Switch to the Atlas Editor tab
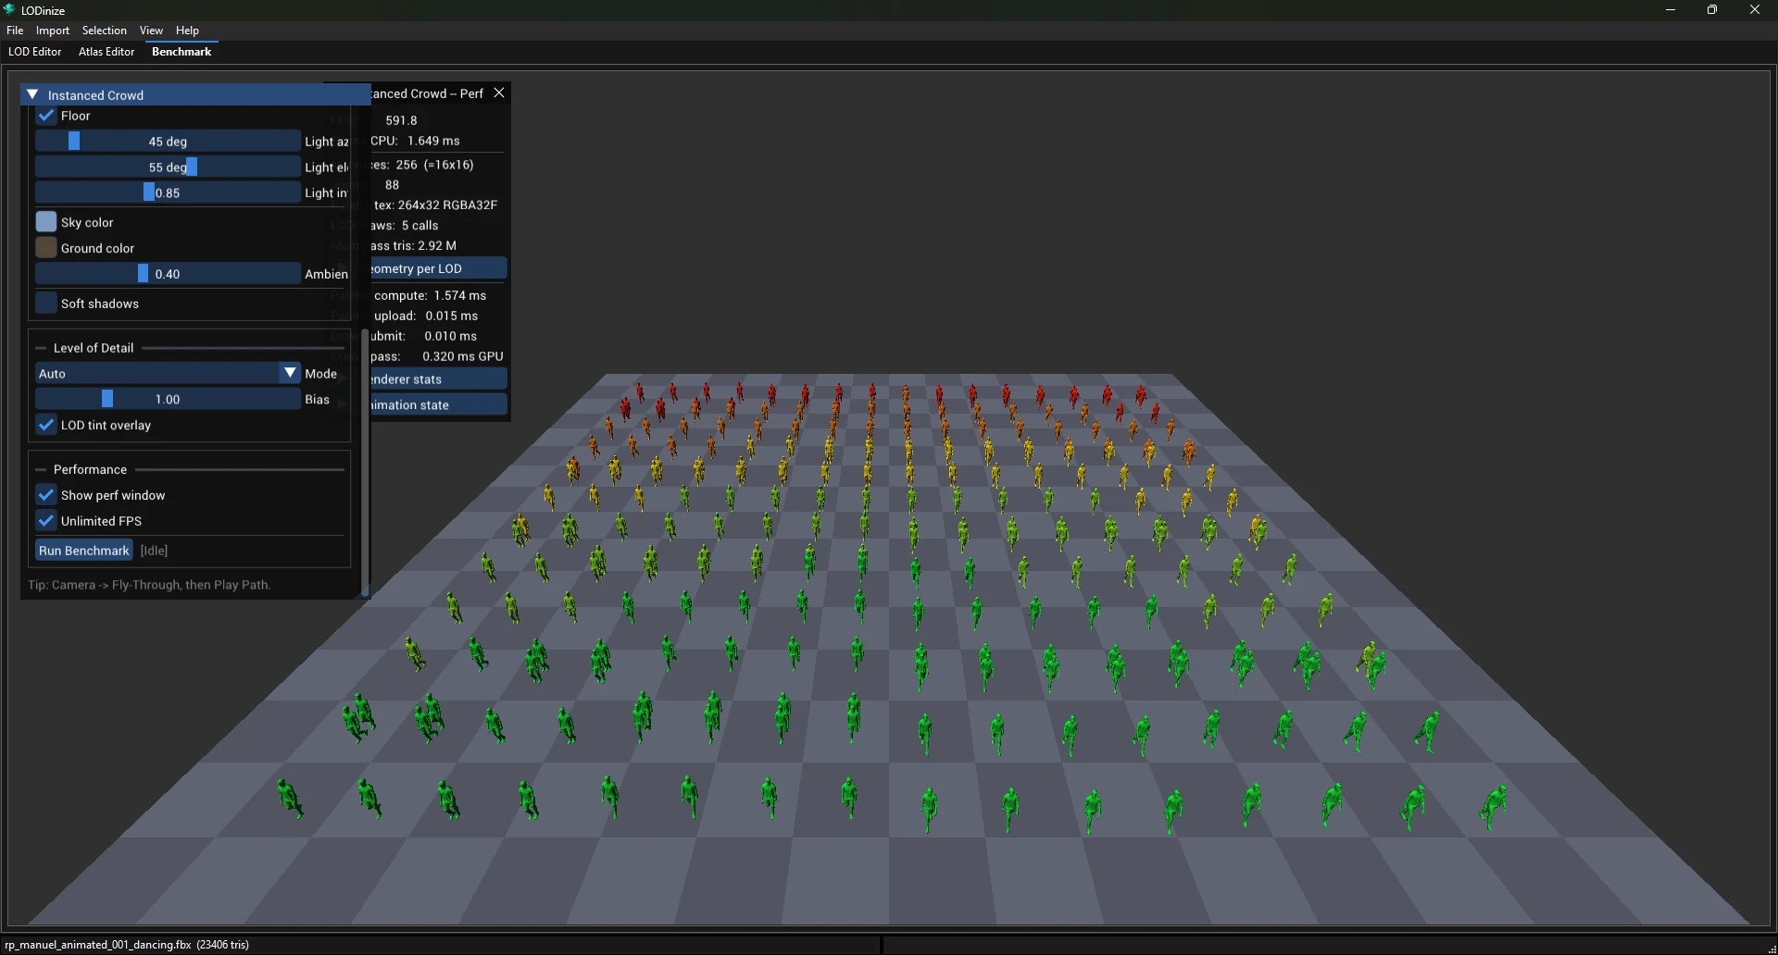Screen dimensions: 1778x955 point(106,52)
